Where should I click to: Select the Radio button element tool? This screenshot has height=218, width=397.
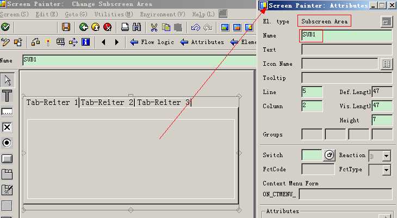click(x=7, y=143)
